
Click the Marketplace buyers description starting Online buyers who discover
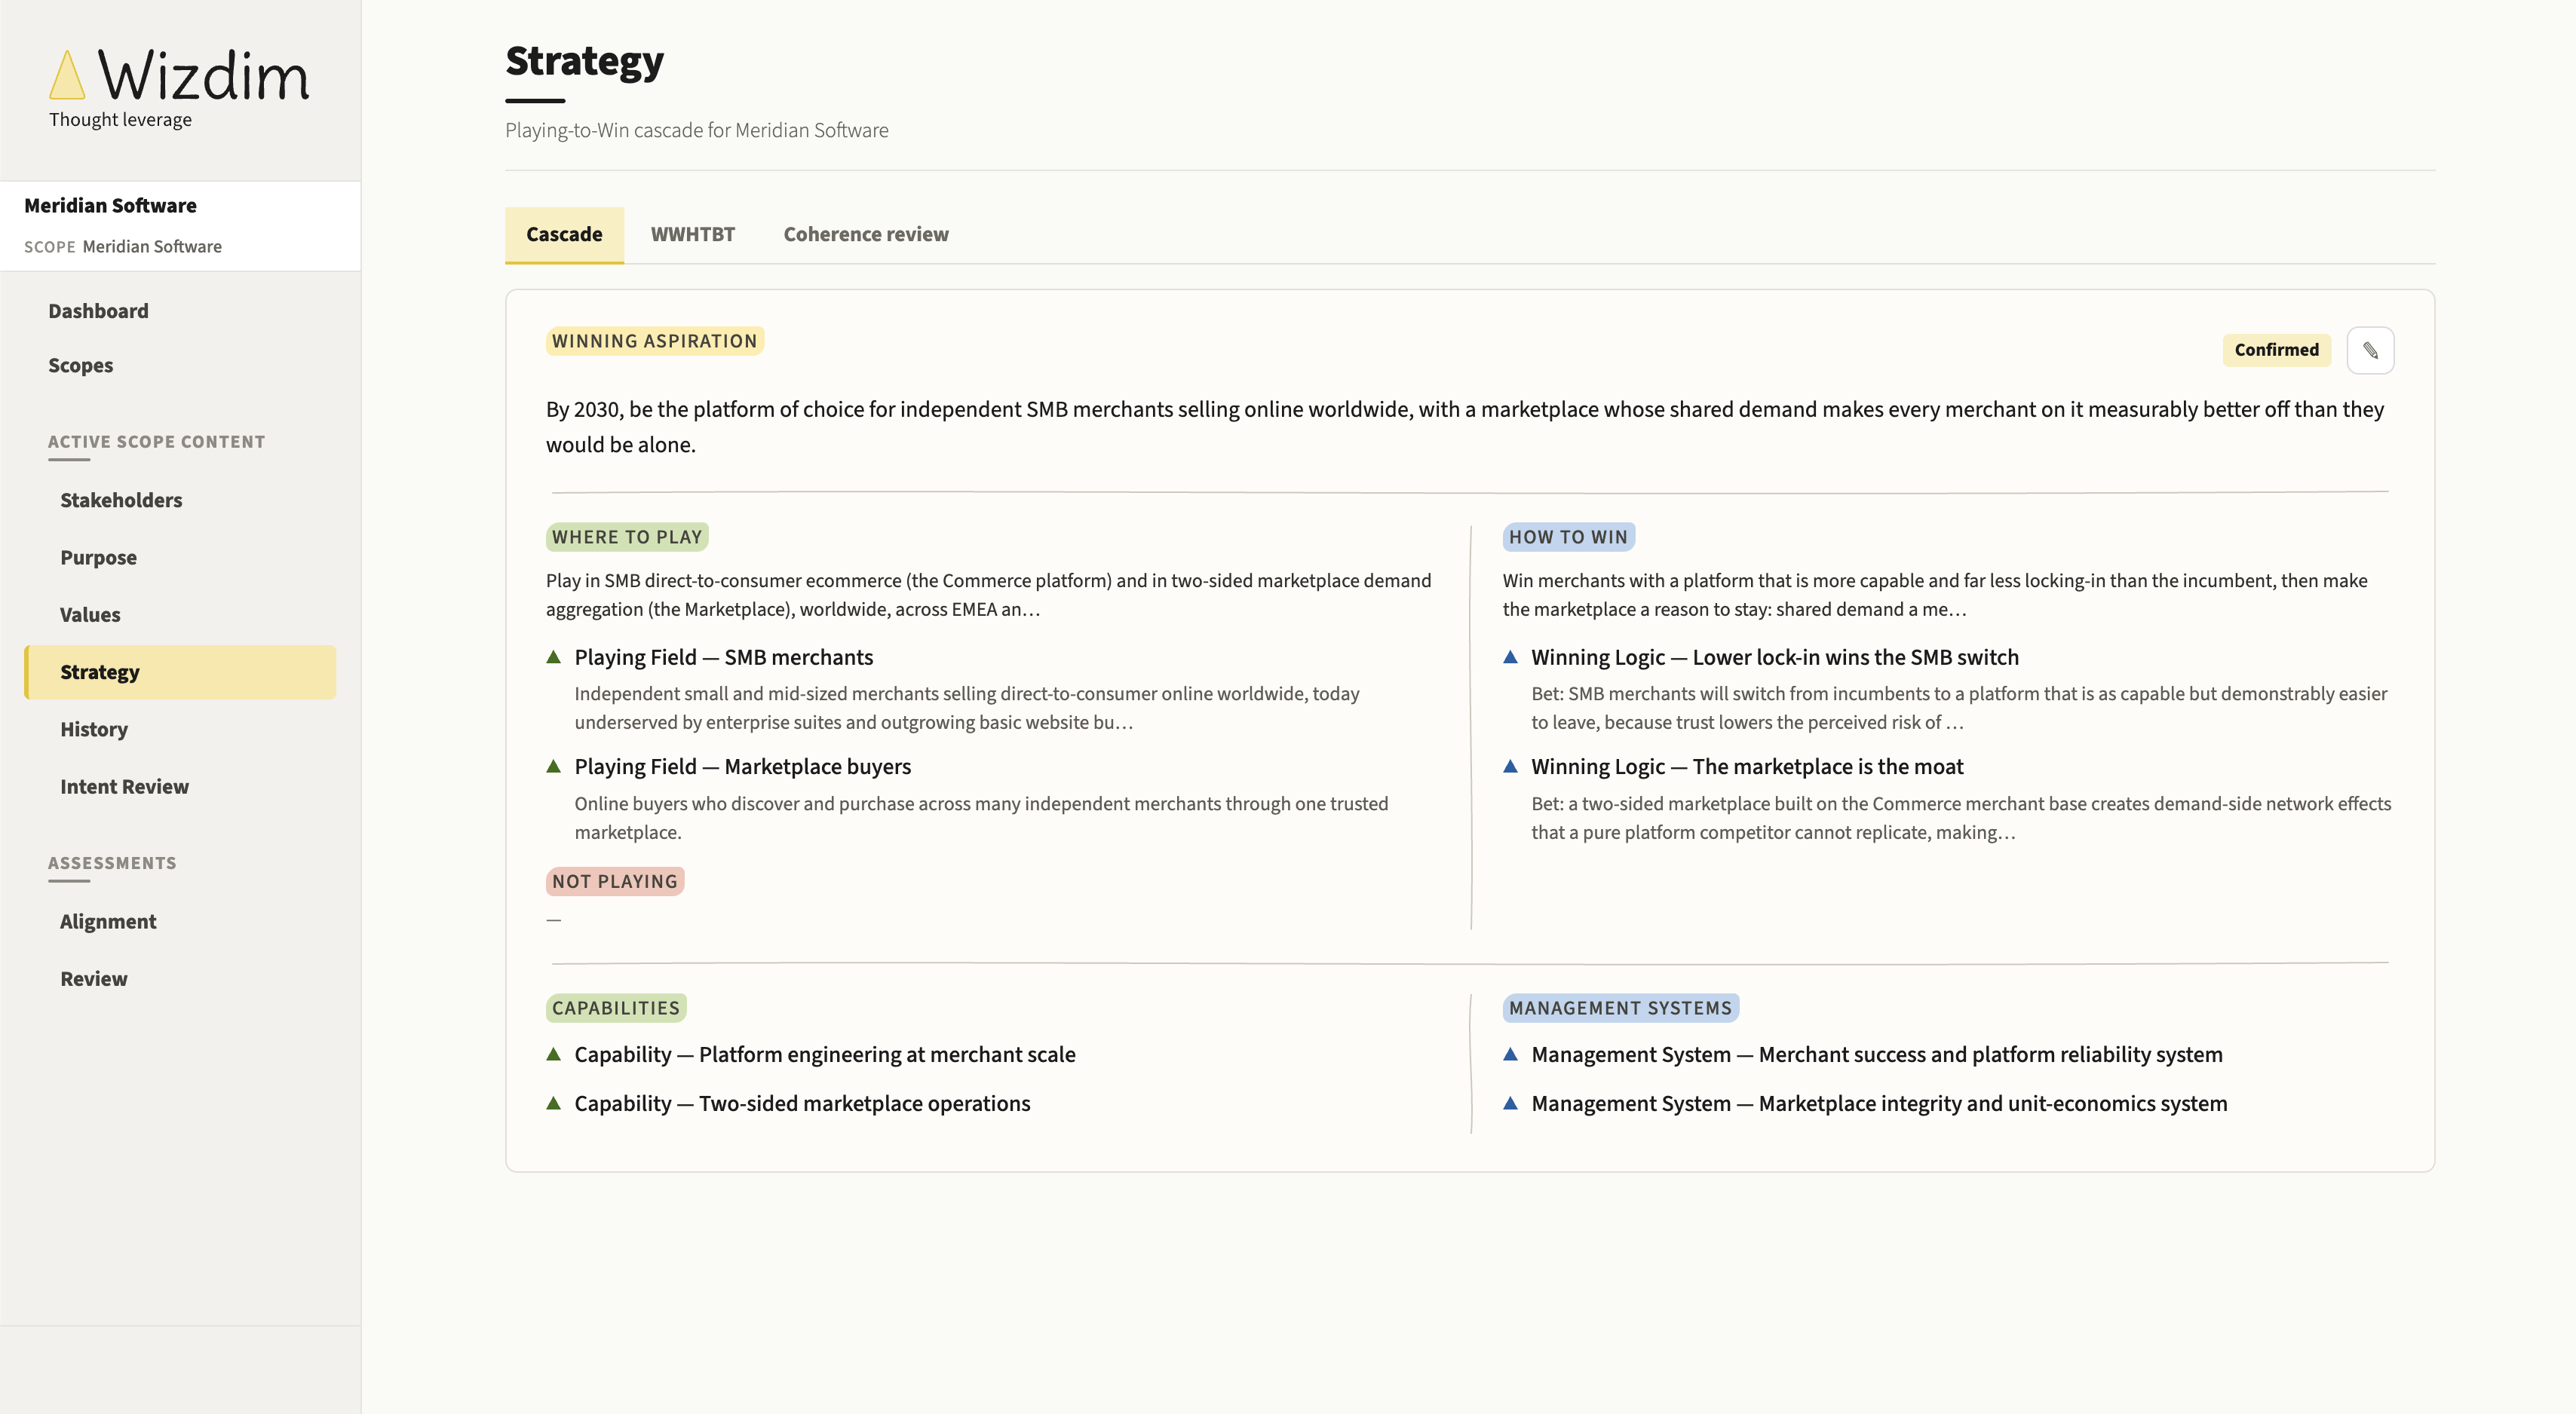pyautogui.click(x=981, y=818)
